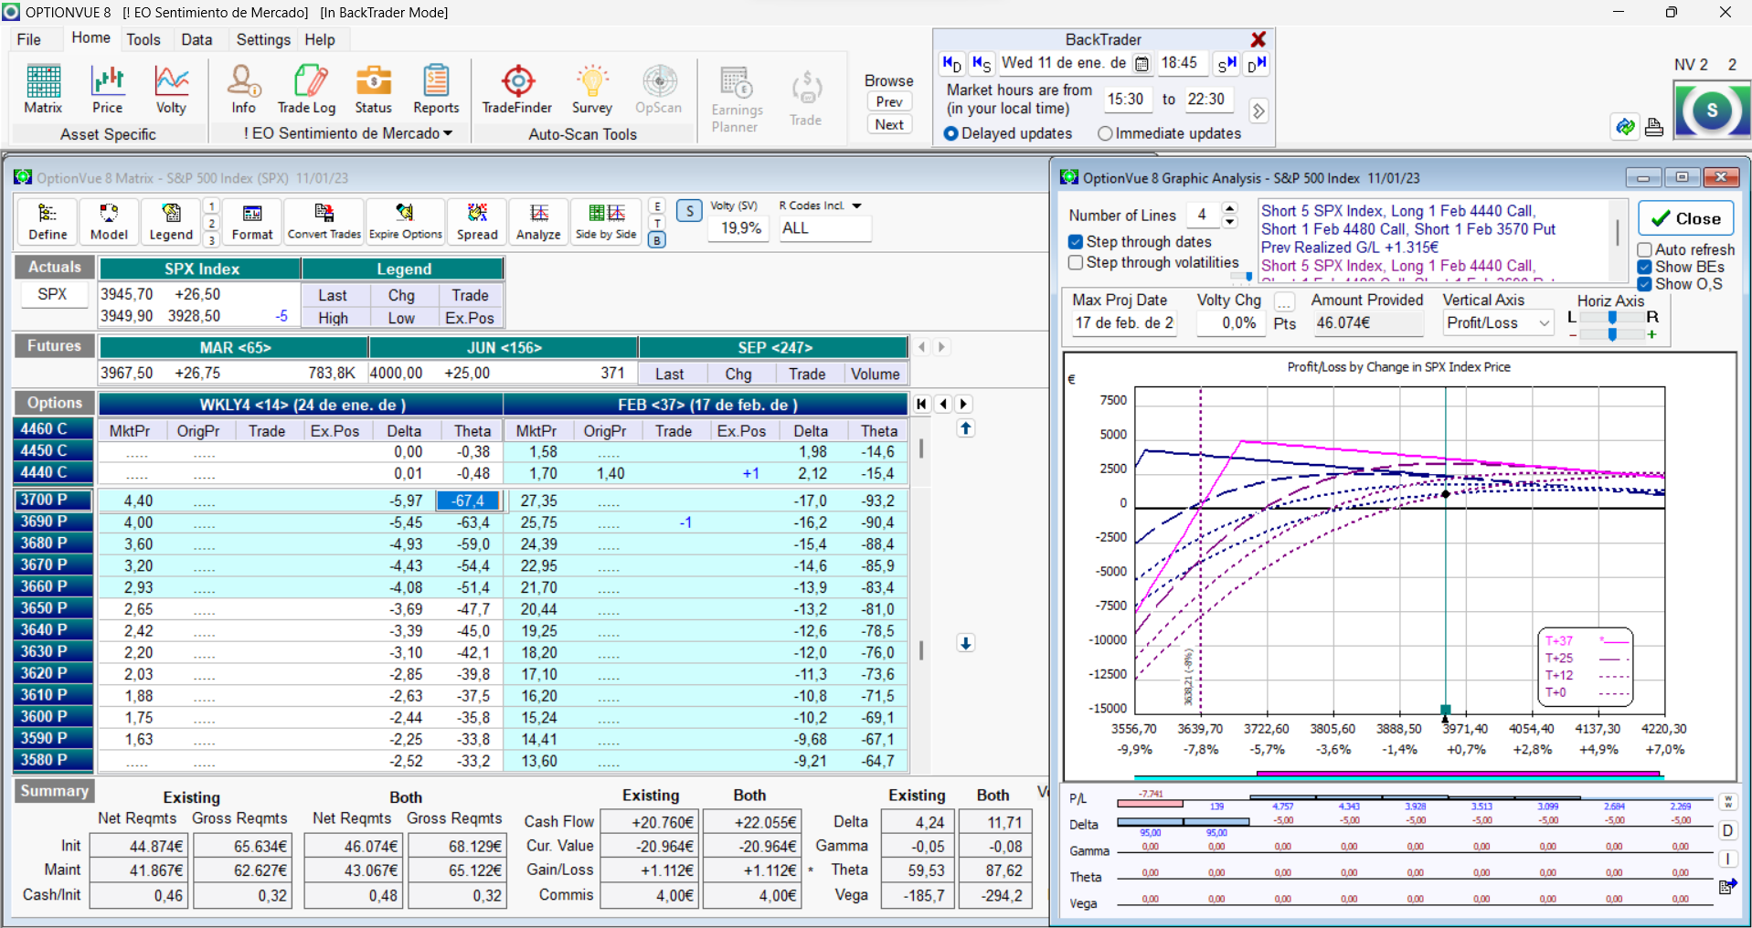Open the Trade Log
This screenshot has width=1752, height=928.
coord(307,90)
